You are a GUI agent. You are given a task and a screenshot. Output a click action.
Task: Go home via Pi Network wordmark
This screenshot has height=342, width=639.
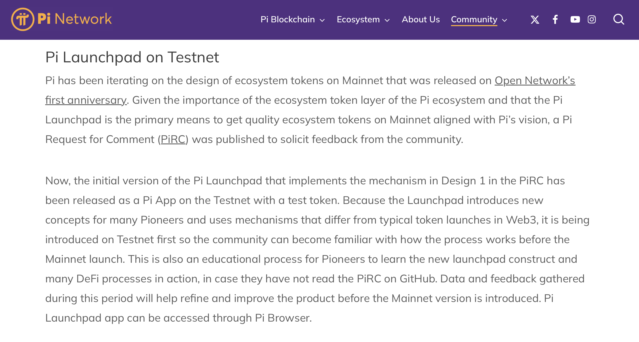click(75, 19)
